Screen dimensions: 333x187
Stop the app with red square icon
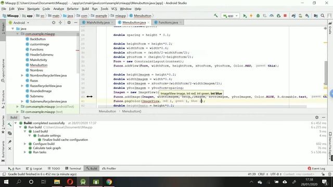(285, 16)
